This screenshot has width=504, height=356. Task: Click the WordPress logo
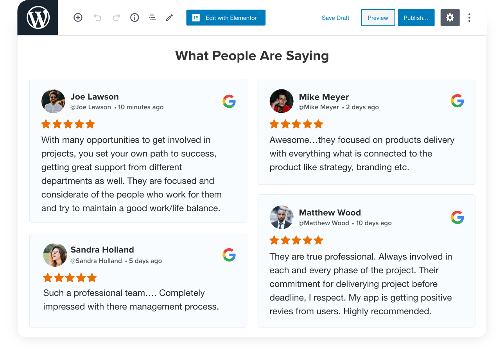click(x=38, y=17)
